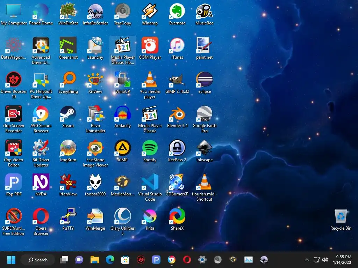
Task: Click the TeraCopy desktop icon
Action: [123, 11]
